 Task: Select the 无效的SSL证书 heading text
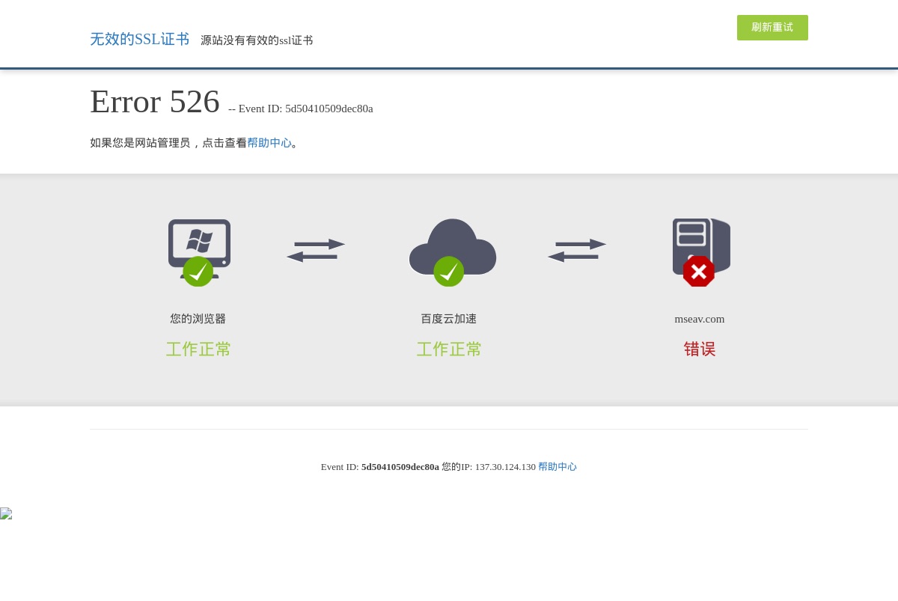(140, 39)
